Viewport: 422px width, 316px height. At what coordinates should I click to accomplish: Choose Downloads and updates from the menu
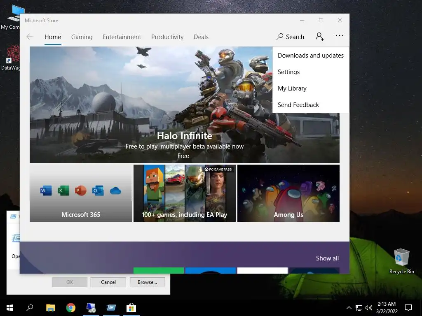pyautogui.click(x=311, y=56)
